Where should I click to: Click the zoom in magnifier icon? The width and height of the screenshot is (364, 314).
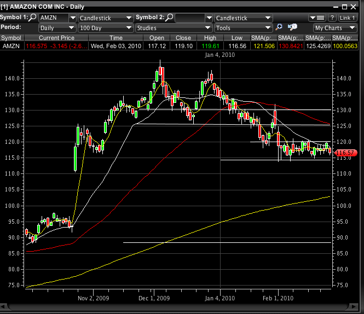279,27
